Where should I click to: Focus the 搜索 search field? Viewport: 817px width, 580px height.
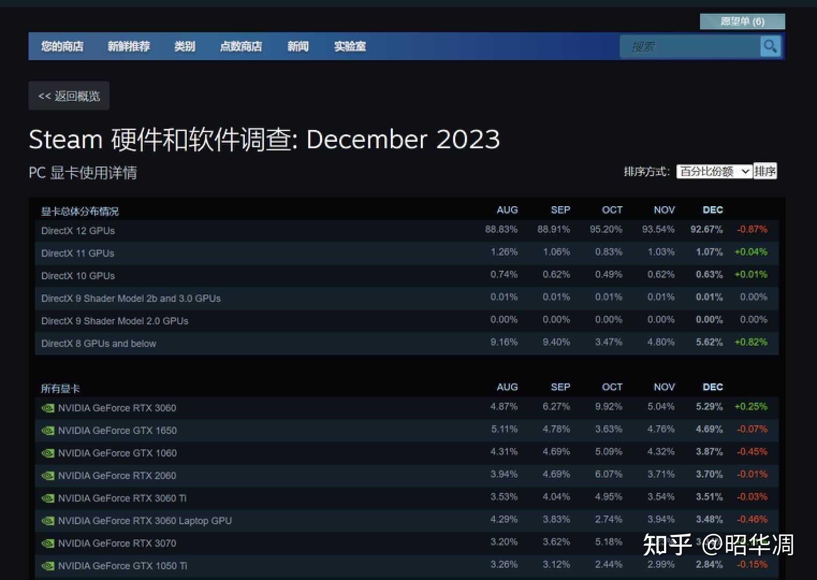(x=690, y=47)
